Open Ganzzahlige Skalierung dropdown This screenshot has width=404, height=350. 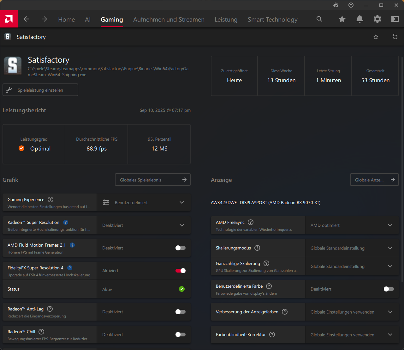[x=352, y=266]
